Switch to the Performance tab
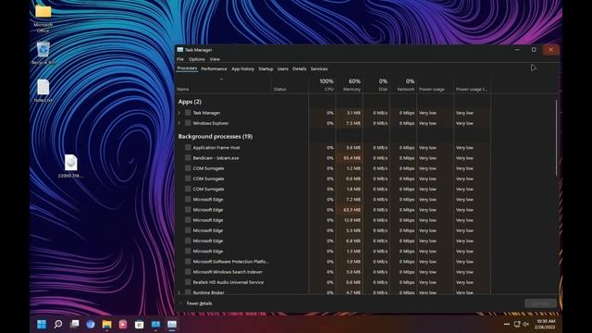Viewport: 592px width, 333px height. pos(214,68)
